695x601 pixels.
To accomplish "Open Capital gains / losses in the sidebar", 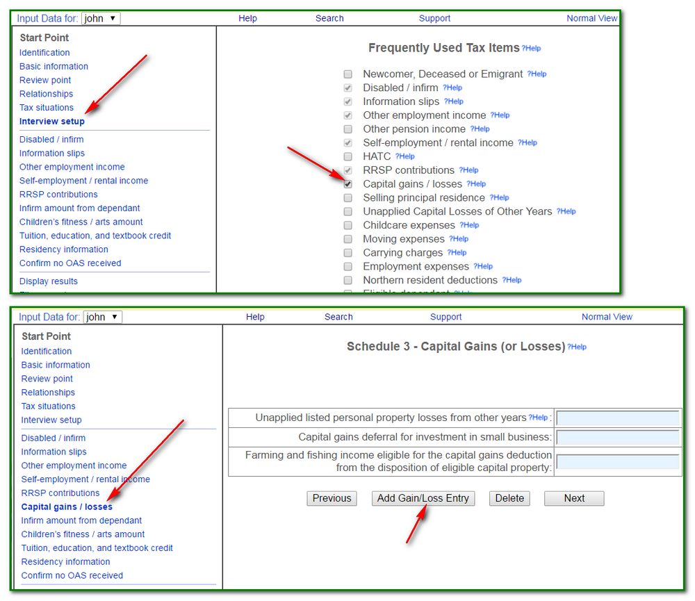I will (x=67, y=507).
